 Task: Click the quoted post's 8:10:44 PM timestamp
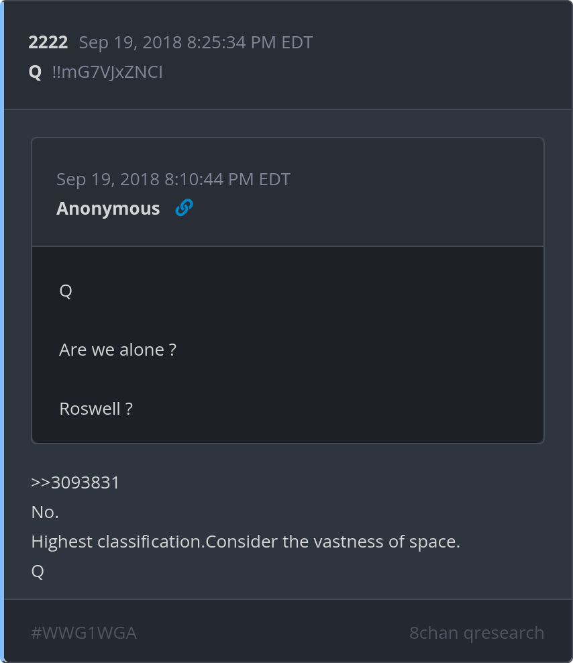pos(173,179)
